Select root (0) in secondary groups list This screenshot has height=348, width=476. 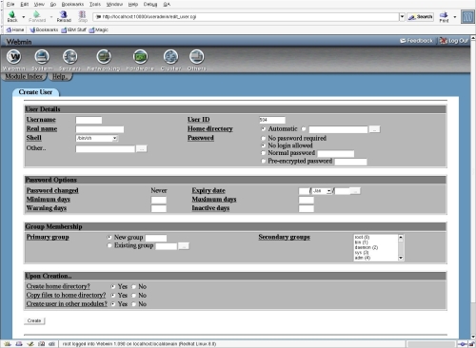click(362, 237)
